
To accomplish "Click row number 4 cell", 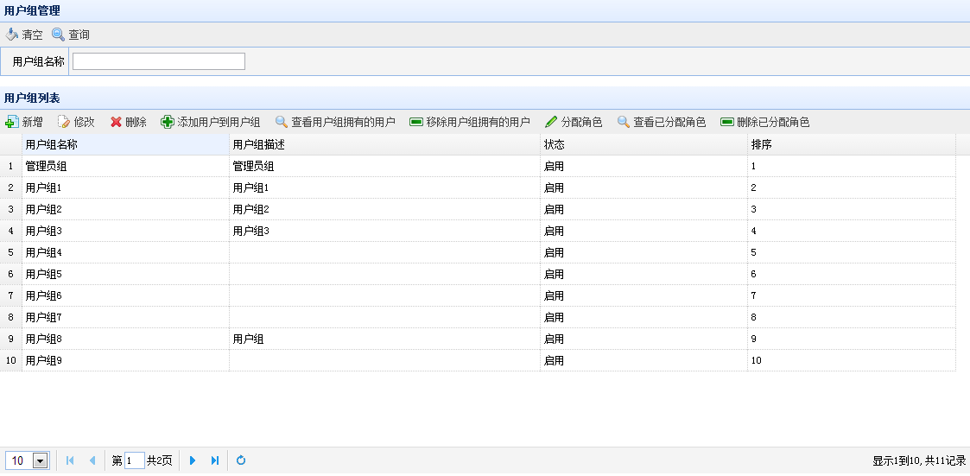I will (x=10, y=231).
